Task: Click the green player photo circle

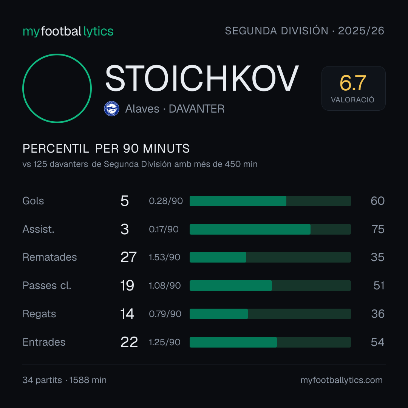Action: (57, 88)
